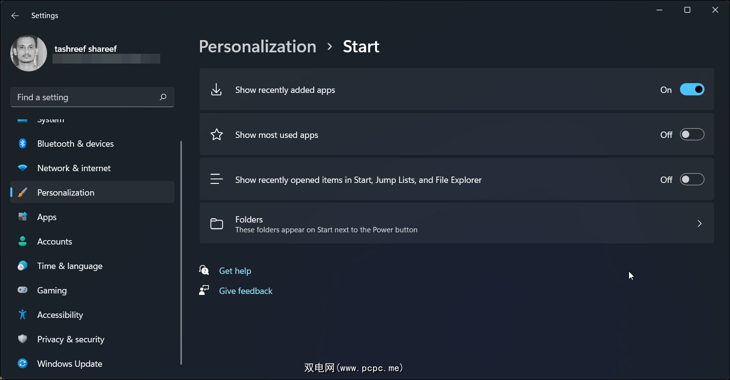This screenshot has height=380, width=730.
Task: Enable Show recently opened items toggle
Action: pos(692,179)
